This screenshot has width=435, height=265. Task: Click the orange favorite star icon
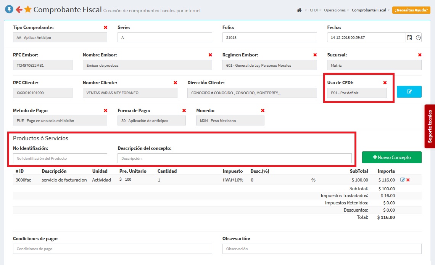[x=28, y=10]
